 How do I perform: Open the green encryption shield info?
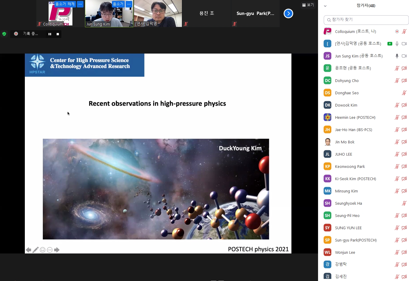(x=4, y=34)
